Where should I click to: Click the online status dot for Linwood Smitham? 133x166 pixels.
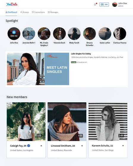82,146
